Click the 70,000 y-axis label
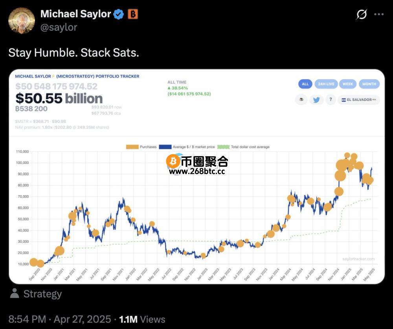This screenshot has height=329, width=393. click(23, 197)
